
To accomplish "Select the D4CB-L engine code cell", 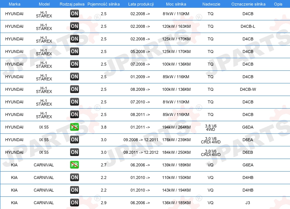I will point(248,26).
